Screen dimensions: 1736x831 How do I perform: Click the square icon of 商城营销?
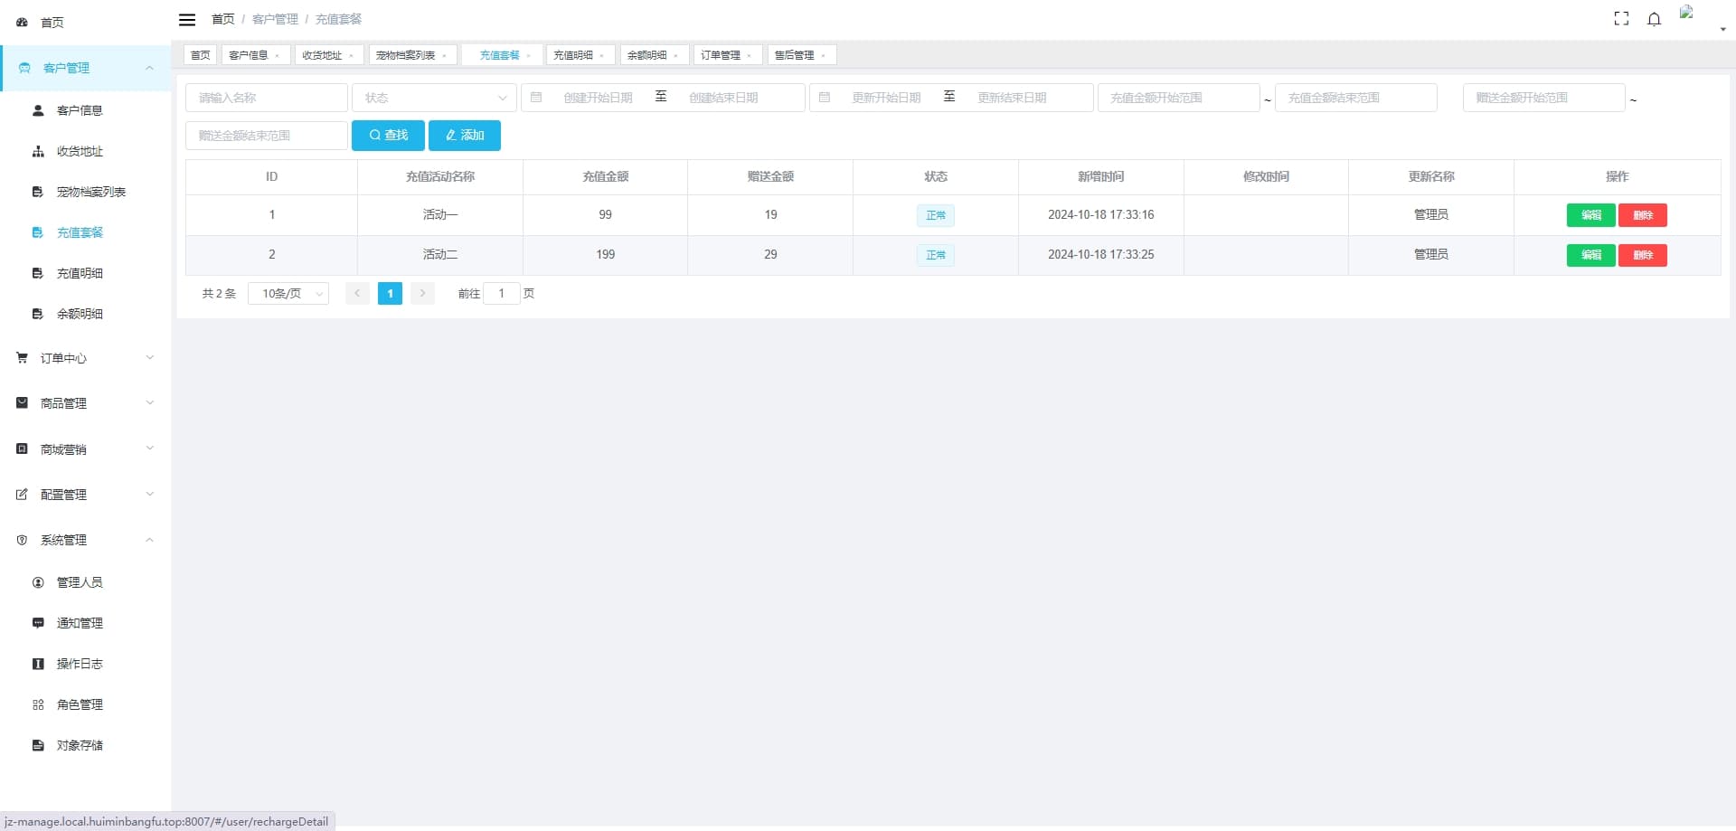[22, 449]
